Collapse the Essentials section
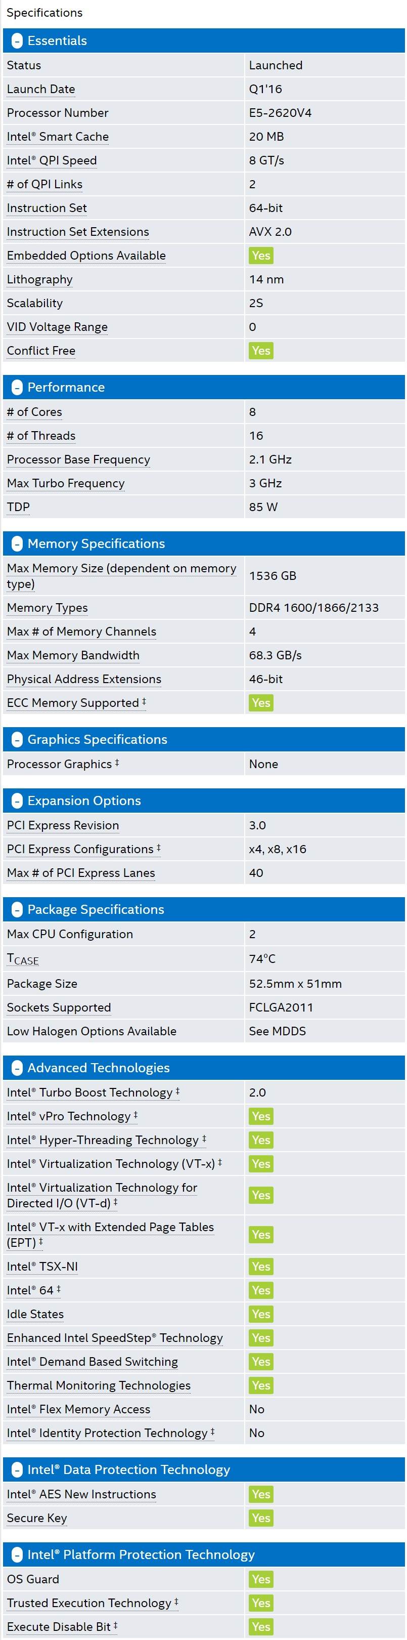 [x=17, y=41]
